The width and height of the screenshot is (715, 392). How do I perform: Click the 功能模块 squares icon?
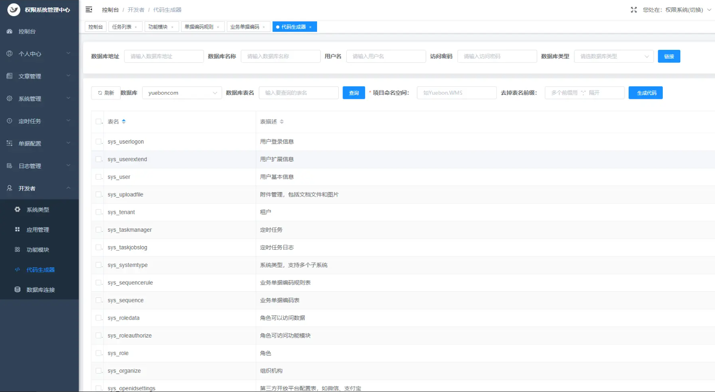pyautogui.click(x=18, y=249)
